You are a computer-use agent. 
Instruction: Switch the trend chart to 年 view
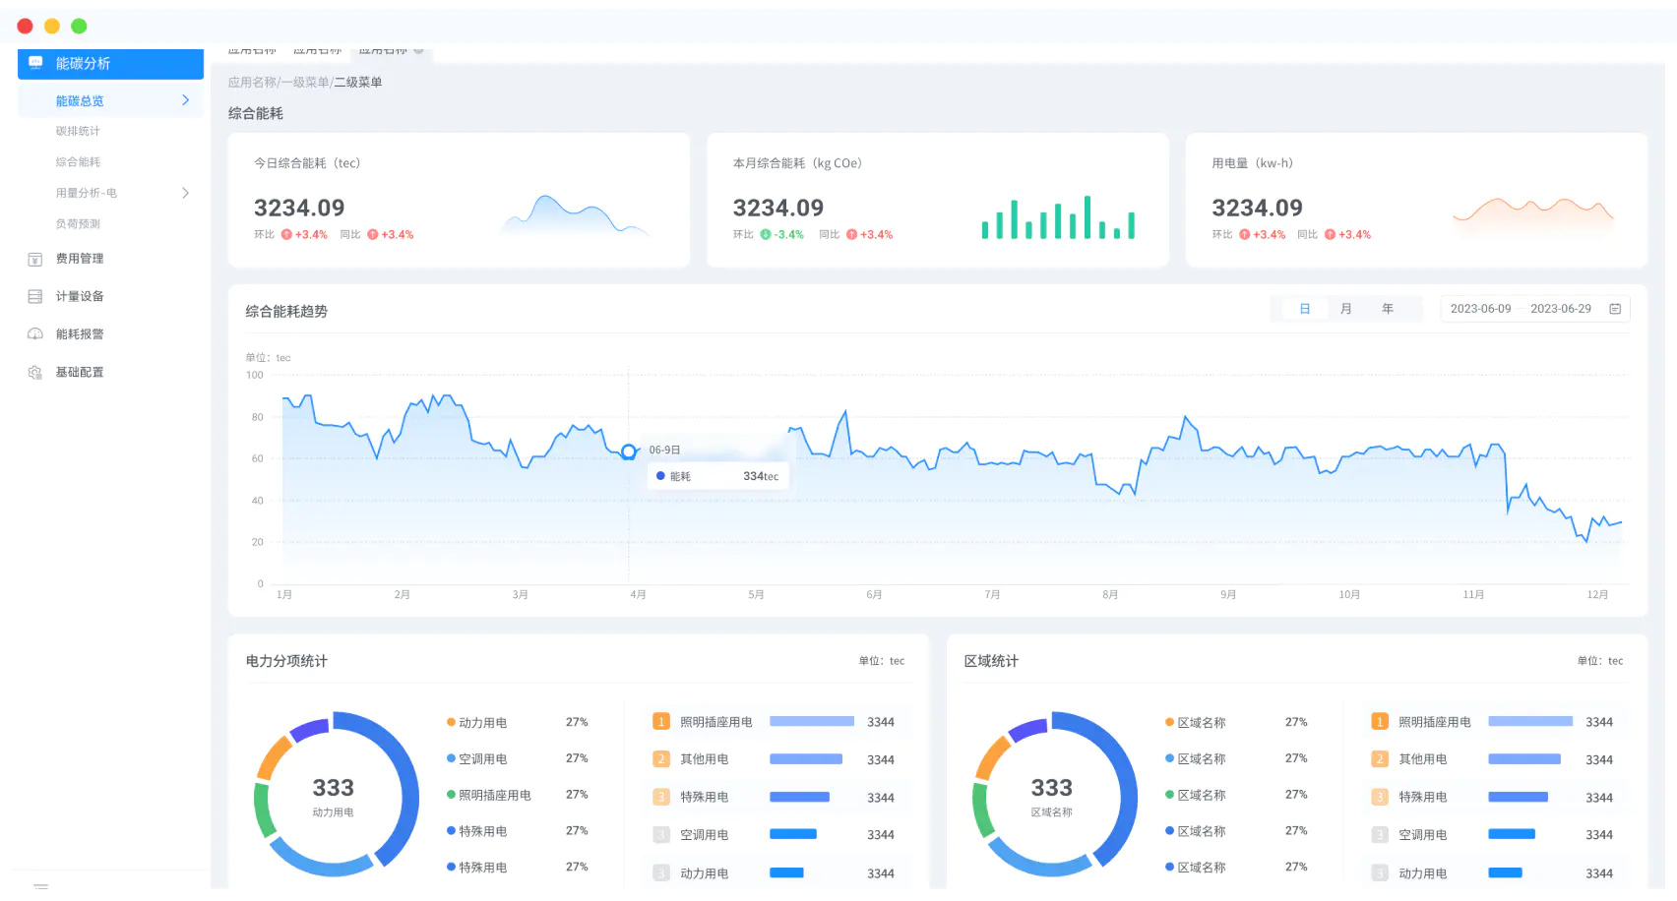pyautogui.click(x=1388, y=309)
